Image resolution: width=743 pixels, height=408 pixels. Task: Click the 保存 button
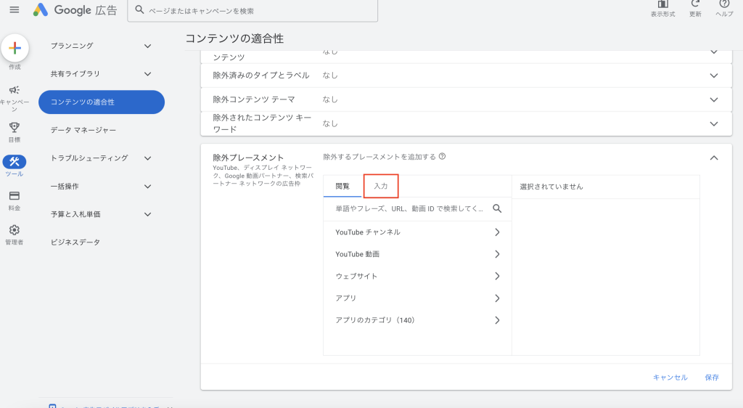712,378
